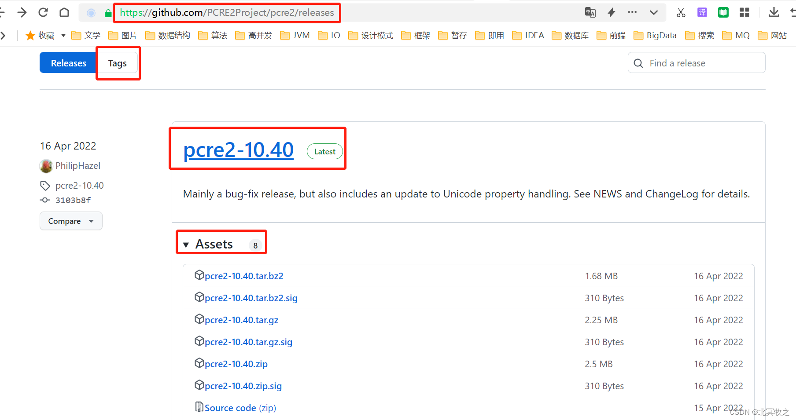This screenshot has height=420, width=796.
Task: Open the 网站 bookmark folder
Action: pyautogui.click(x=772, y=35)
